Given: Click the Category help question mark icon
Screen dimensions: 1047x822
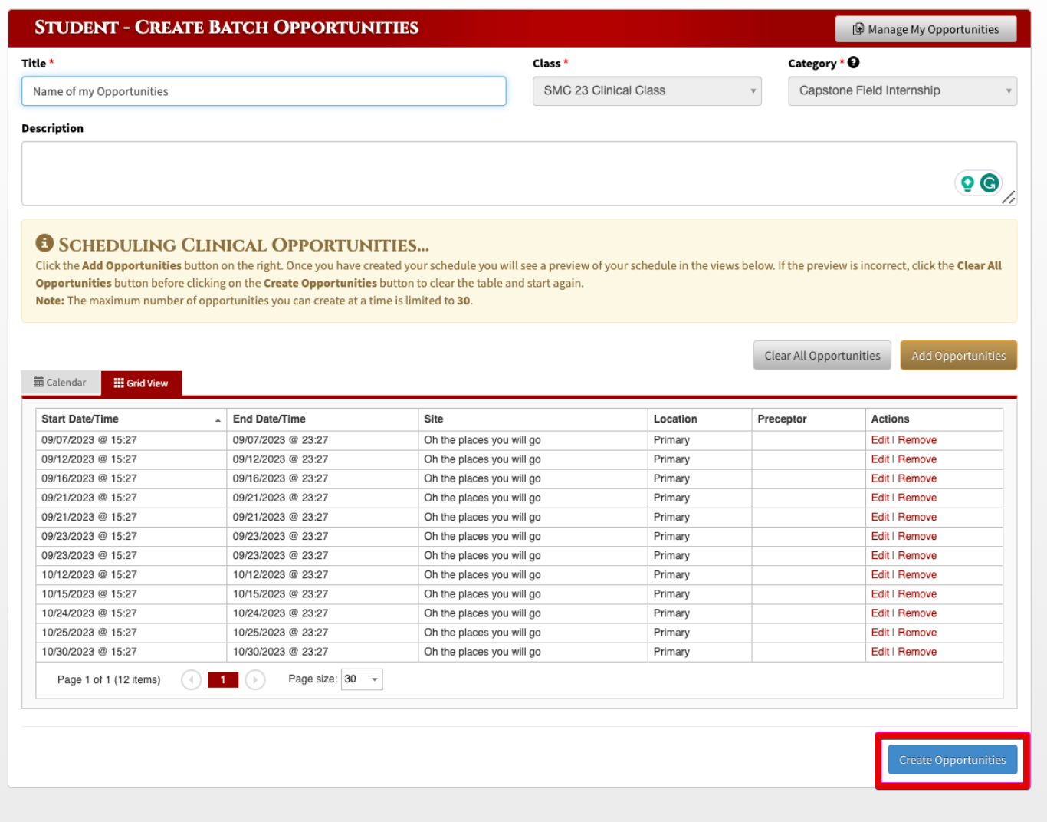Looking at the screenshot, I should [x=853, y=63].
